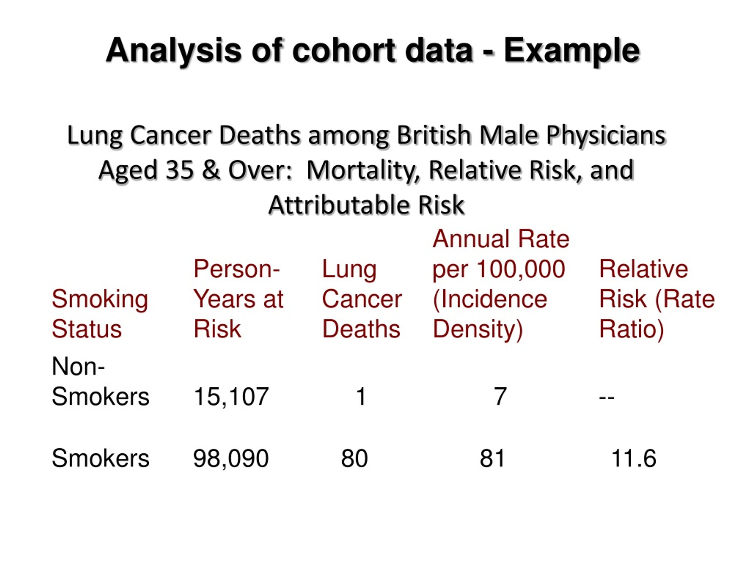Select the person-years value 98,090
The height and width of the screenshot is (563, 751).
[231, 459]
